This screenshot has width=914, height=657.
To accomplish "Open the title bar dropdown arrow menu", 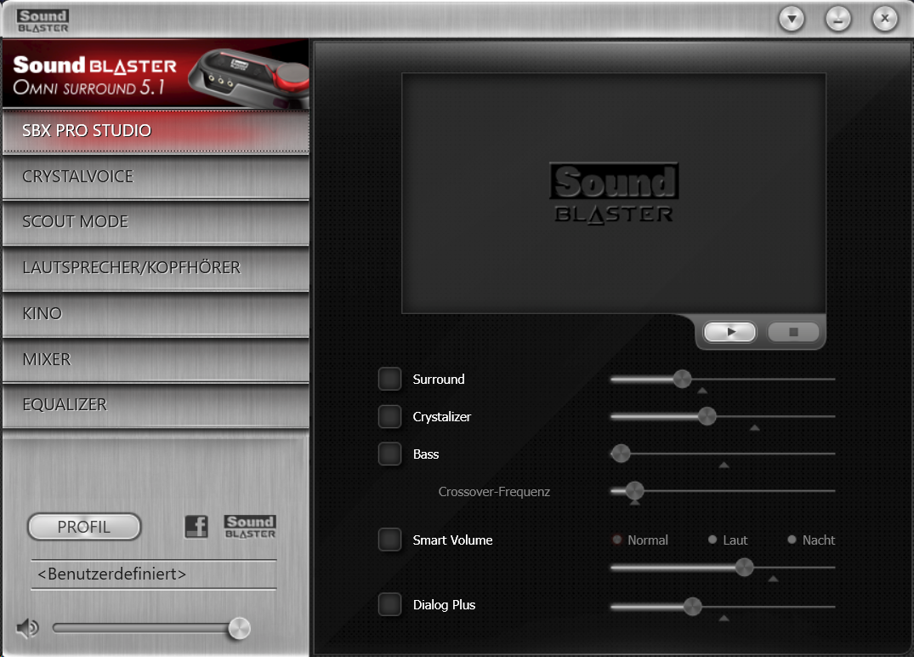I will [x=792, y=20].
